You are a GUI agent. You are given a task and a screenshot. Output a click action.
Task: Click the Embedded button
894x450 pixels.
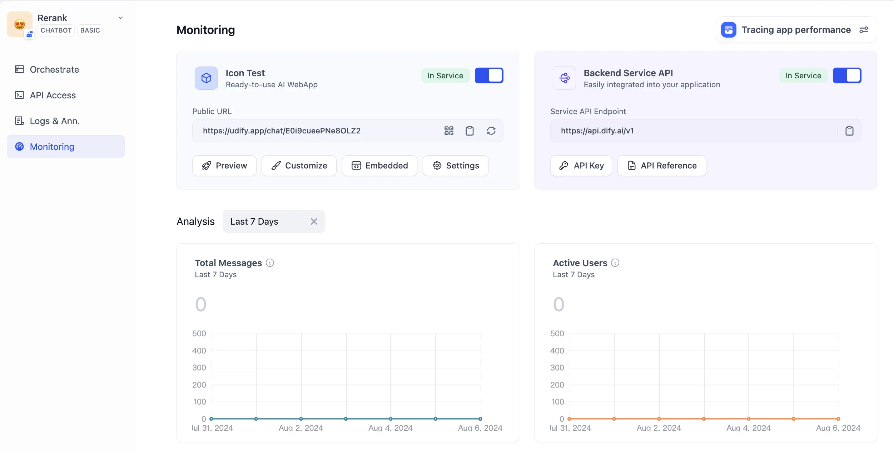(379, 166)
